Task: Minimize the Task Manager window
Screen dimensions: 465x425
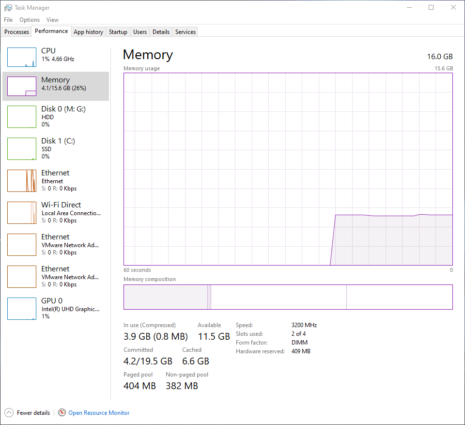Action: click(409, 7)
